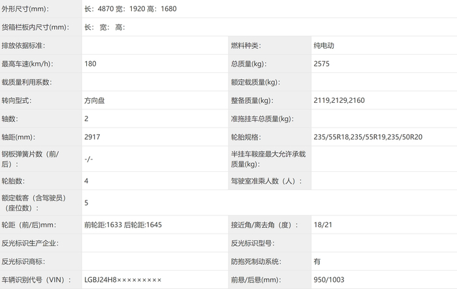The width and height of the screenshot is (457, 289).
Task: Select the 纯电动 fuel type value
Action: coord(324,46)
